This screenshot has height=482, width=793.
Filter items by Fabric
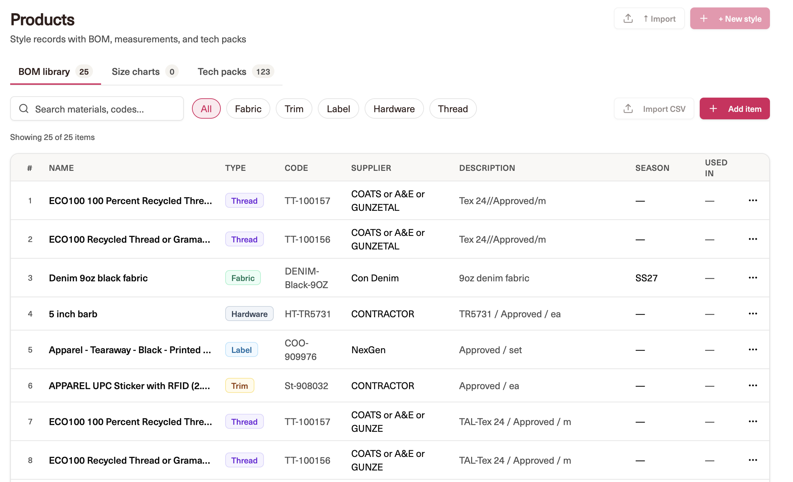click(248, 109)
